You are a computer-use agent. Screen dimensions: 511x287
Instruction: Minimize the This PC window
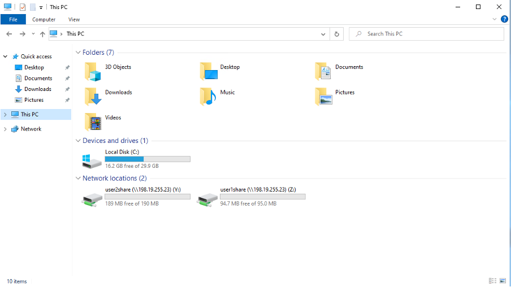click(457, 7)
